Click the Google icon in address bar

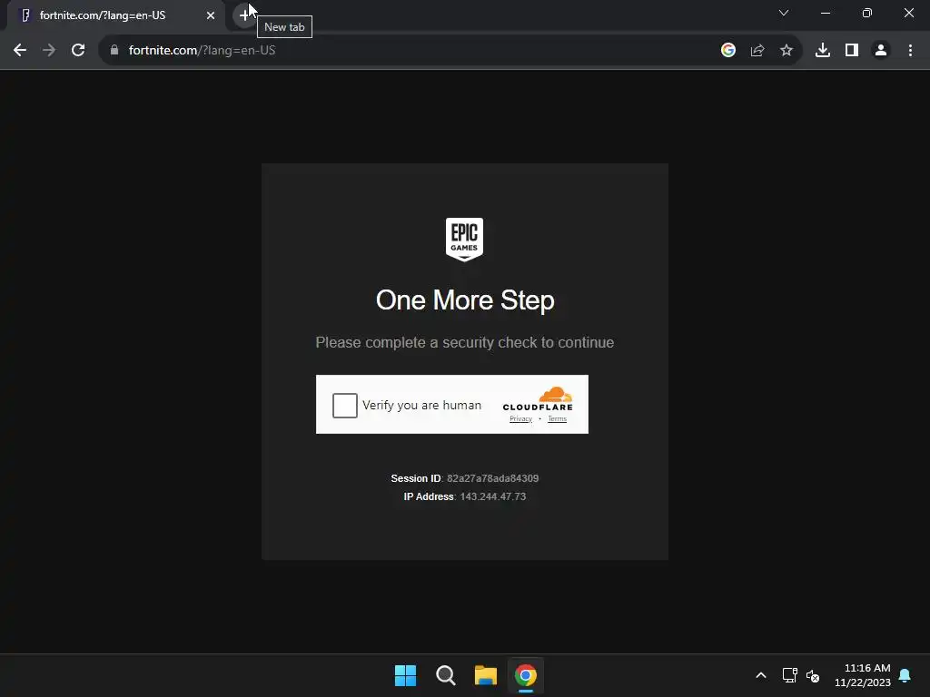click(728, 51)
